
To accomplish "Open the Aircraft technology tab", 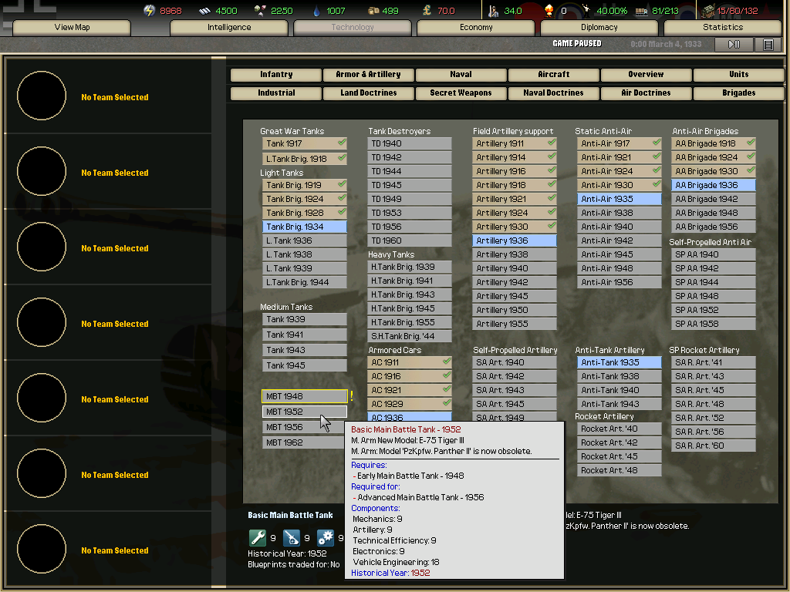I will point(553,75).
